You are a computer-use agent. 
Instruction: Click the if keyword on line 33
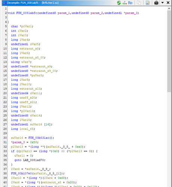pyautogui.click(x=13, y=151)
